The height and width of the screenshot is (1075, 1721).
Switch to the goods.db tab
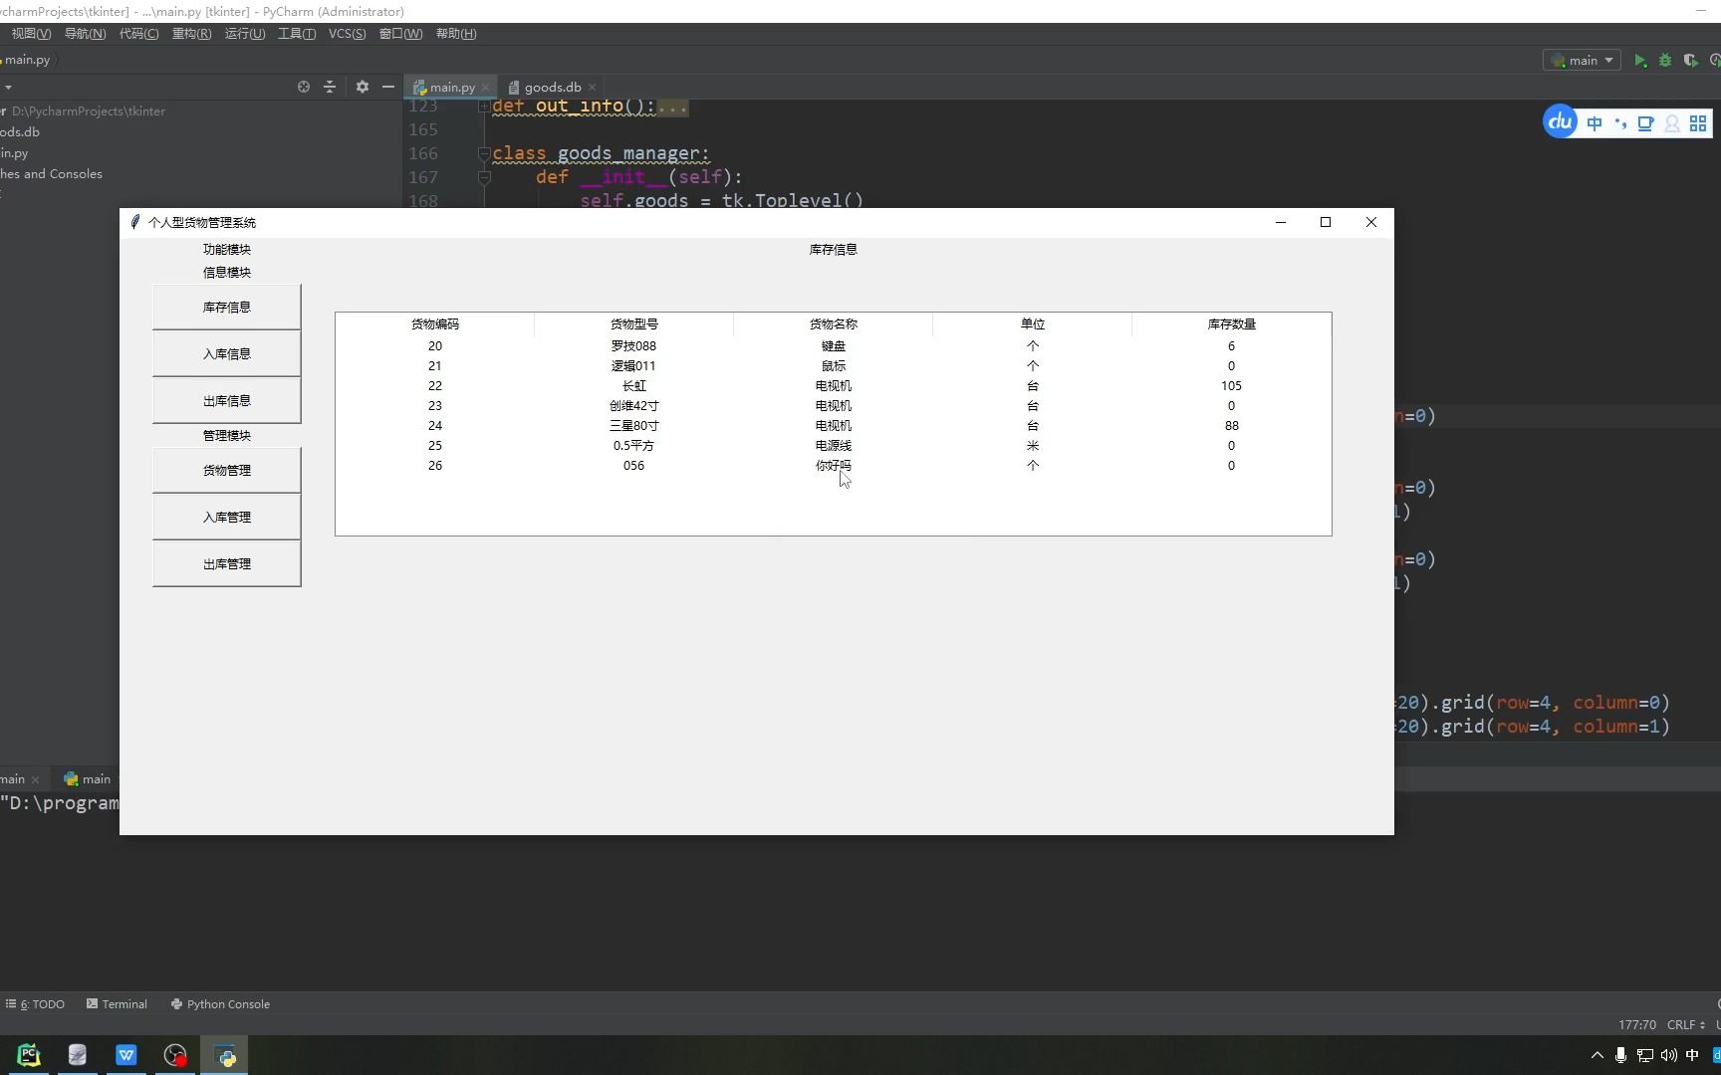550,87
